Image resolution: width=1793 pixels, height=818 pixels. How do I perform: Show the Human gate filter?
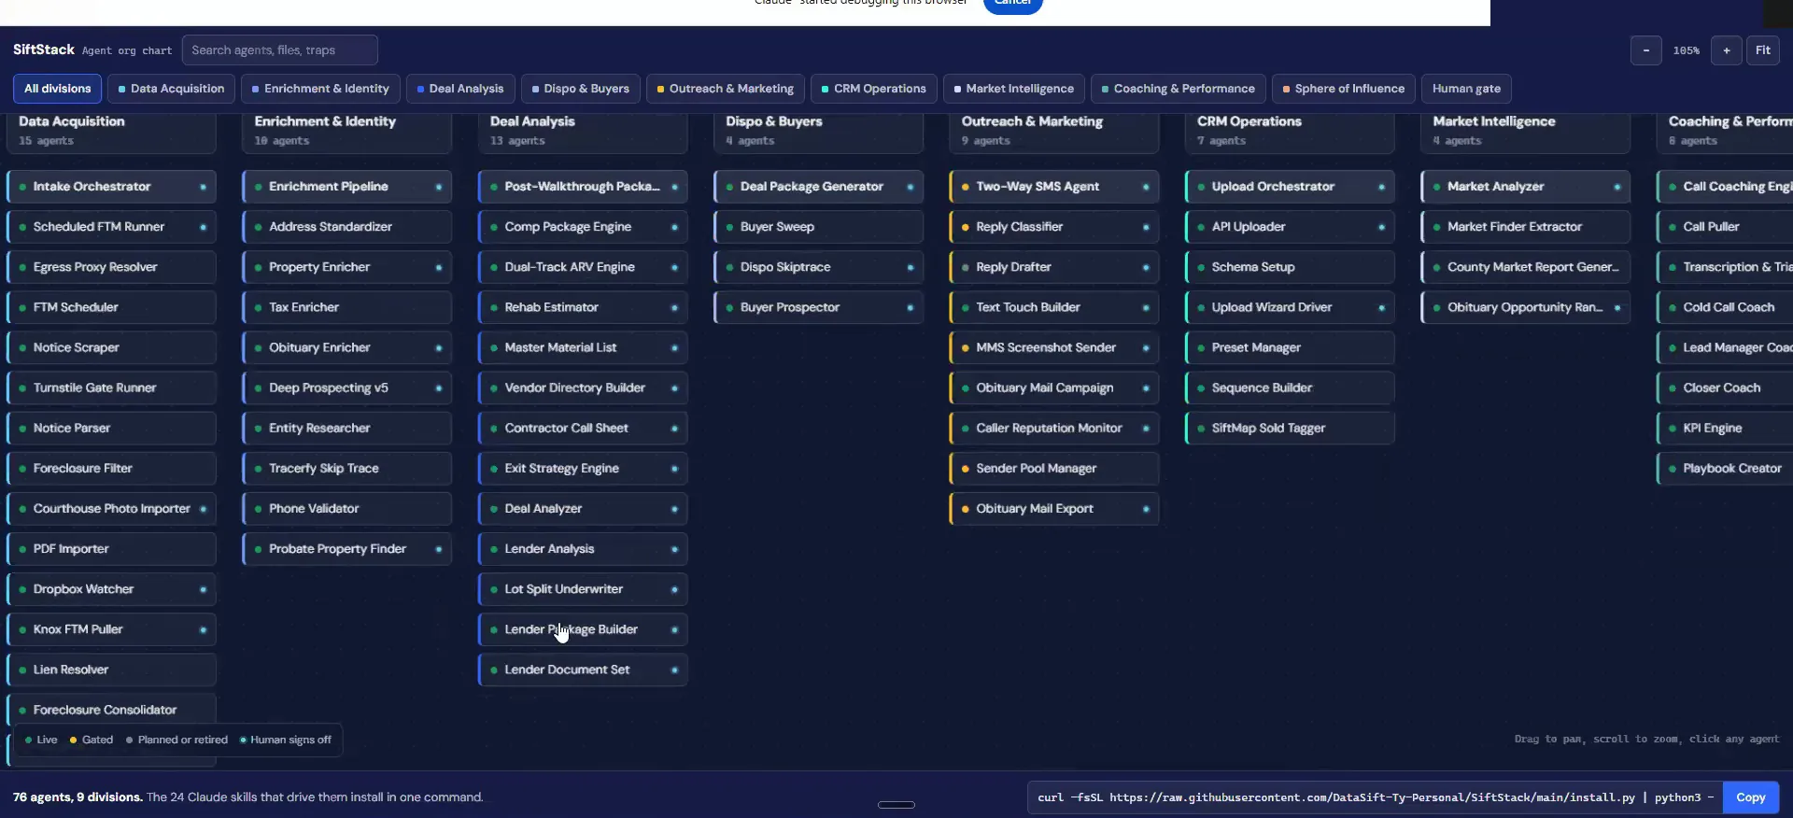tap(1466, 89)
